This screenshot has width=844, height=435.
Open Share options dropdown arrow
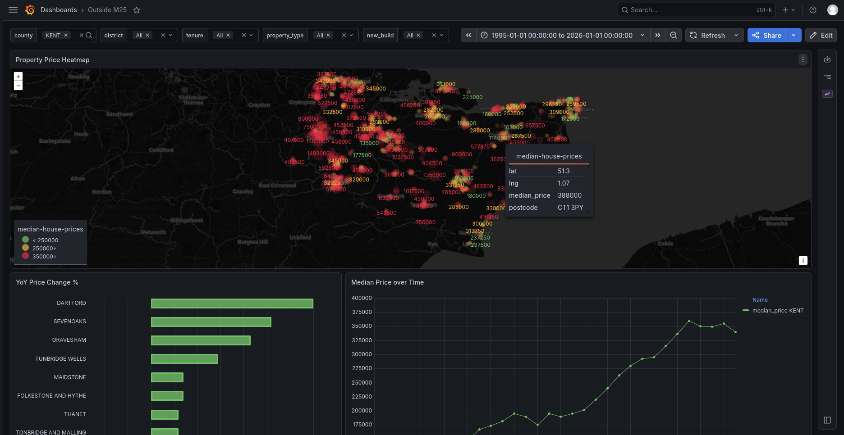[794, 35]
